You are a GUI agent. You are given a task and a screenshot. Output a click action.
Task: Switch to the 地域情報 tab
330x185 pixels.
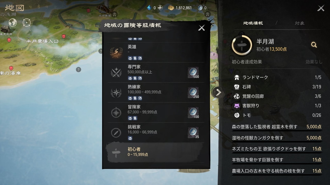coord(253,23)
